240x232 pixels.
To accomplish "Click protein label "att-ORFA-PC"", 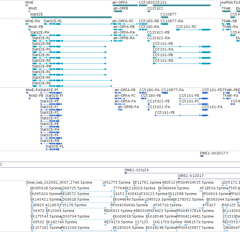I will [x=125, y=96].
